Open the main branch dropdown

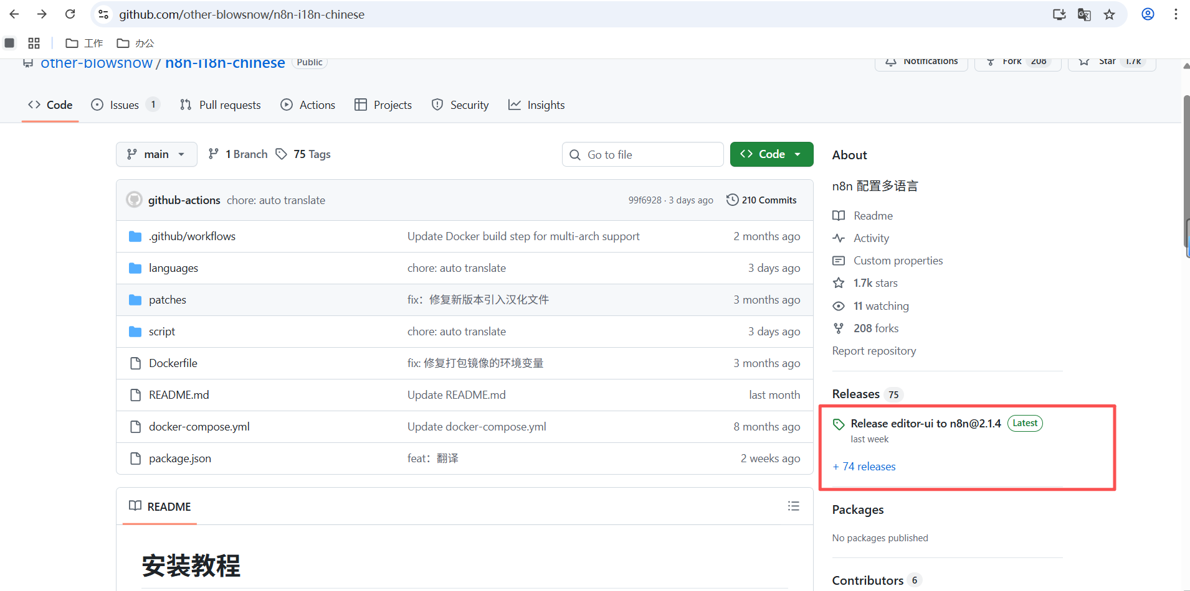tap(156, 154)
